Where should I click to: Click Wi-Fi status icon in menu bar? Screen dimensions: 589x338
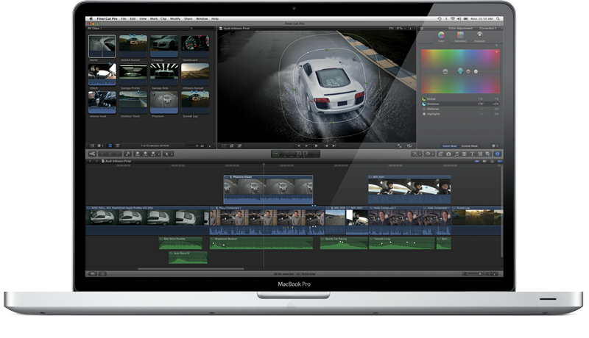point(453,18)
